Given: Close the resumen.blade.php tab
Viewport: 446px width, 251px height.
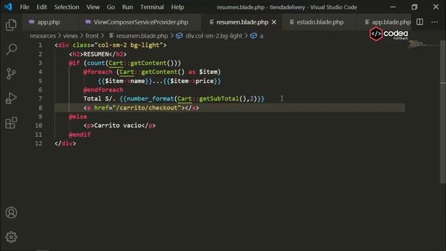Looking at the screenshot, I should tap(274, 22).
